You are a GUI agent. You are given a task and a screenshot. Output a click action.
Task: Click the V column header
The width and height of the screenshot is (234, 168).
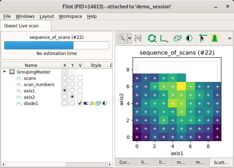80,65
